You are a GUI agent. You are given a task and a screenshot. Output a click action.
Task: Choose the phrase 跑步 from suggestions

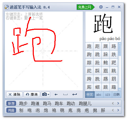pos(23,103)
